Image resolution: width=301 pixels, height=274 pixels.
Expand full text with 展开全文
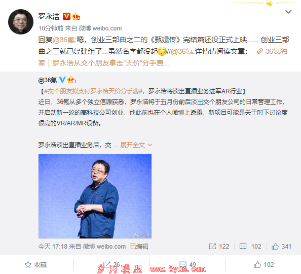136,145
